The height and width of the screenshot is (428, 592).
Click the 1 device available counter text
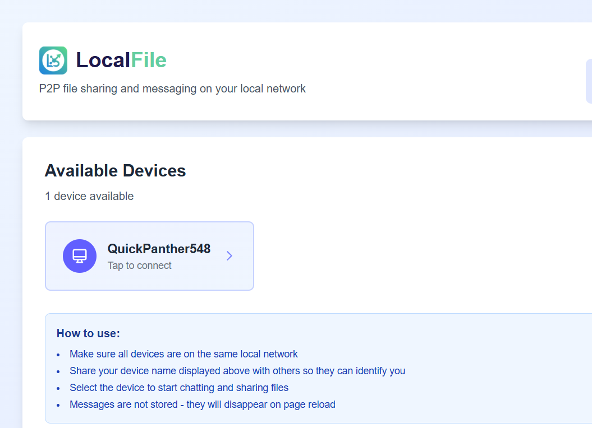tap(89, 196)
